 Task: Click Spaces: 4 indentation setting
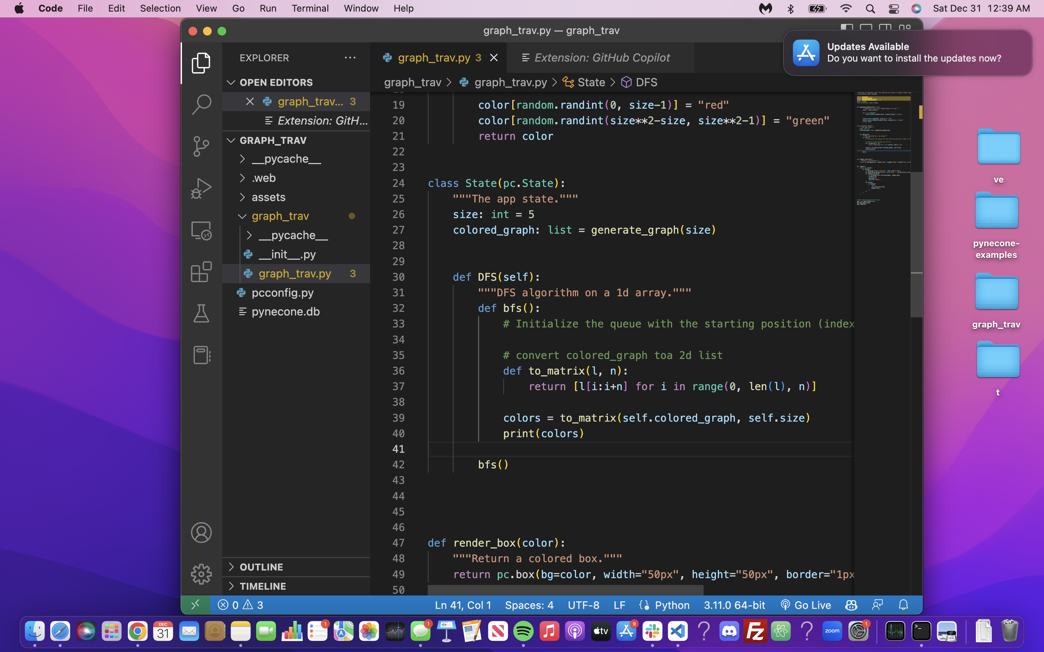point(529,605)
